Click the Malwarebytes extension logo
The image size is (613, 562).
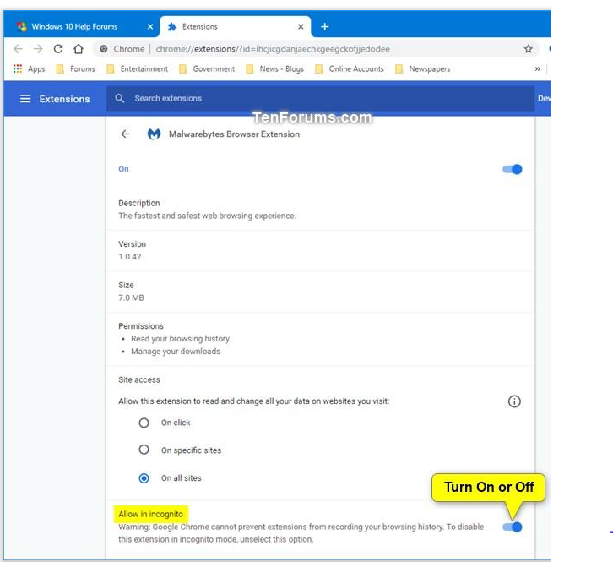[154, 134]
